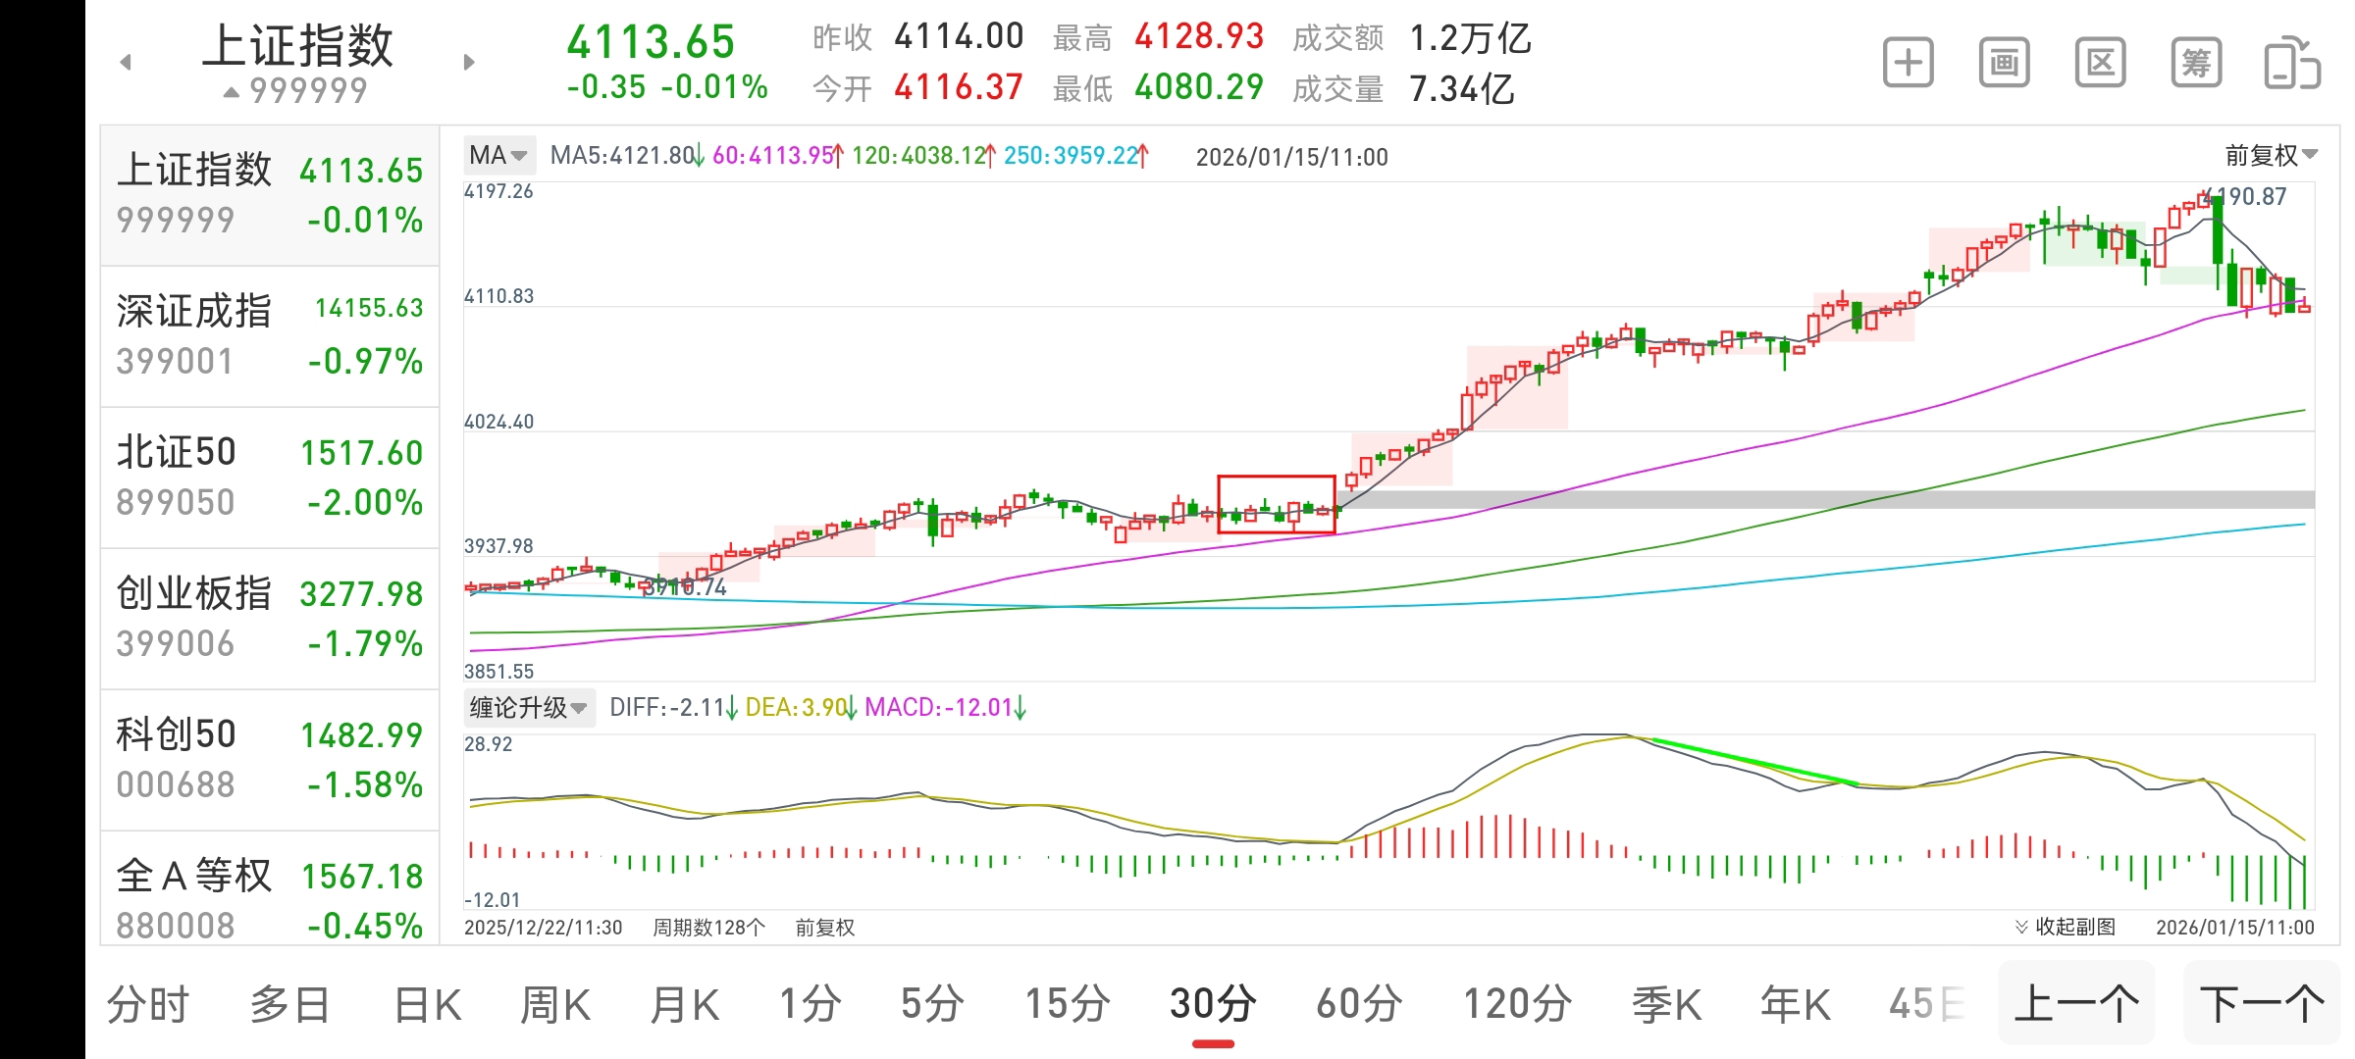Open the 缠论升级 sub-indicator dropdown
This screenshot has width=2355, height=1059.
click(x=528, y=707)
